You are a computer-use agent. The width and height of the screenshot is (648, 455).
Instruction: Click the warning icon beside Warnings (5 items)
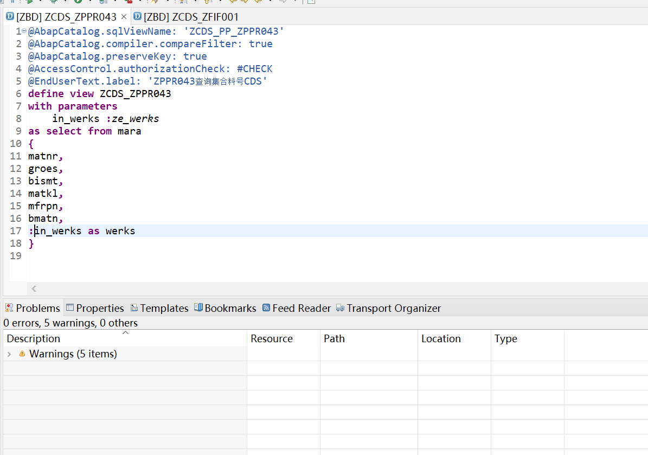click(x=22, y=354)
